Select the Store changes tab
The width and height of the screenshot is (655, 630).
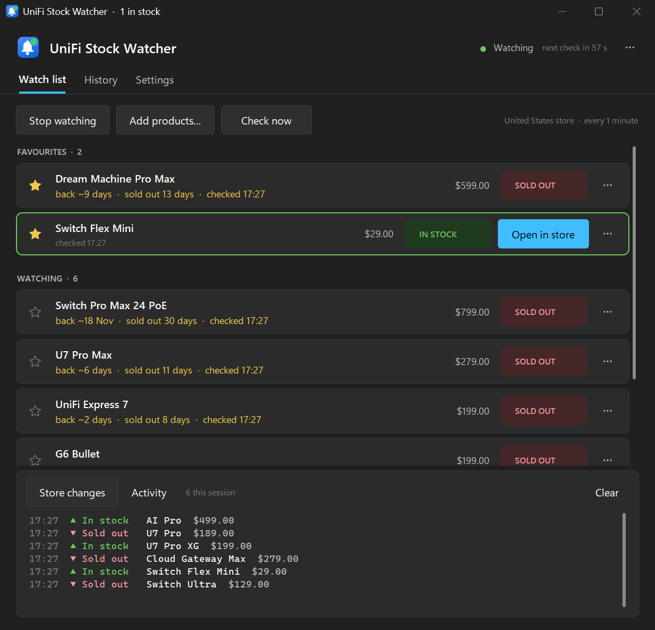pos(72,492)
